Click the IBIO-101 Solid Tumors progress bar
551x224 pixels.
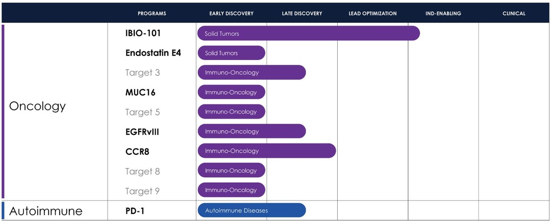coord(308,34)
